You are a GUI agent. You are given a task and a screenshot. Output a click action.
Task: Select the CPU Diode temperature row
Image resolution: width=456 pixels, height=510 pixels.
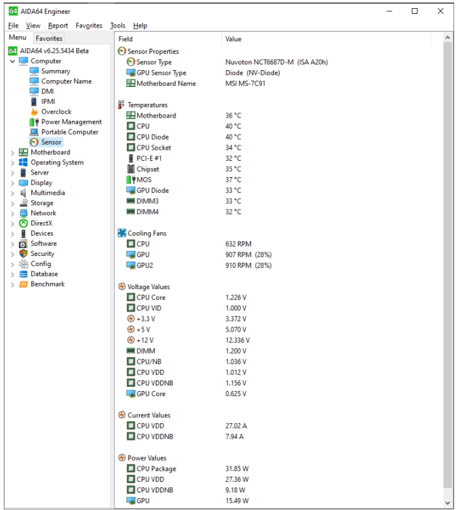click(153, 137)
